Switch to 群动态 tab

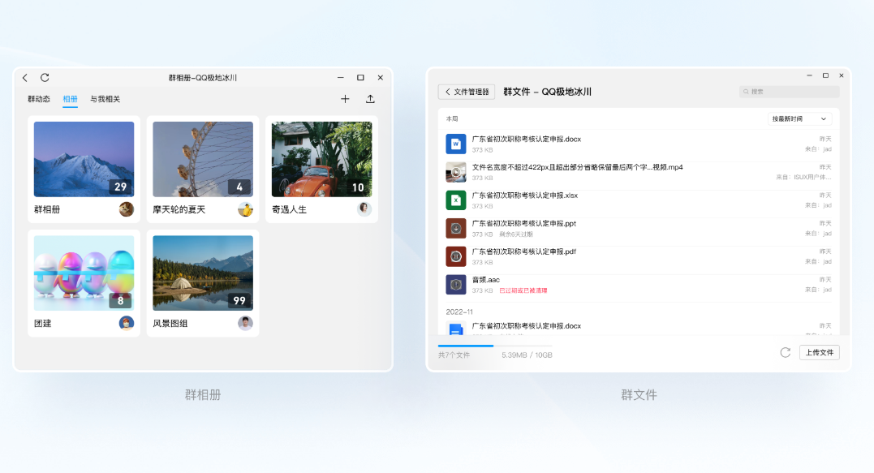coord(39,99)
